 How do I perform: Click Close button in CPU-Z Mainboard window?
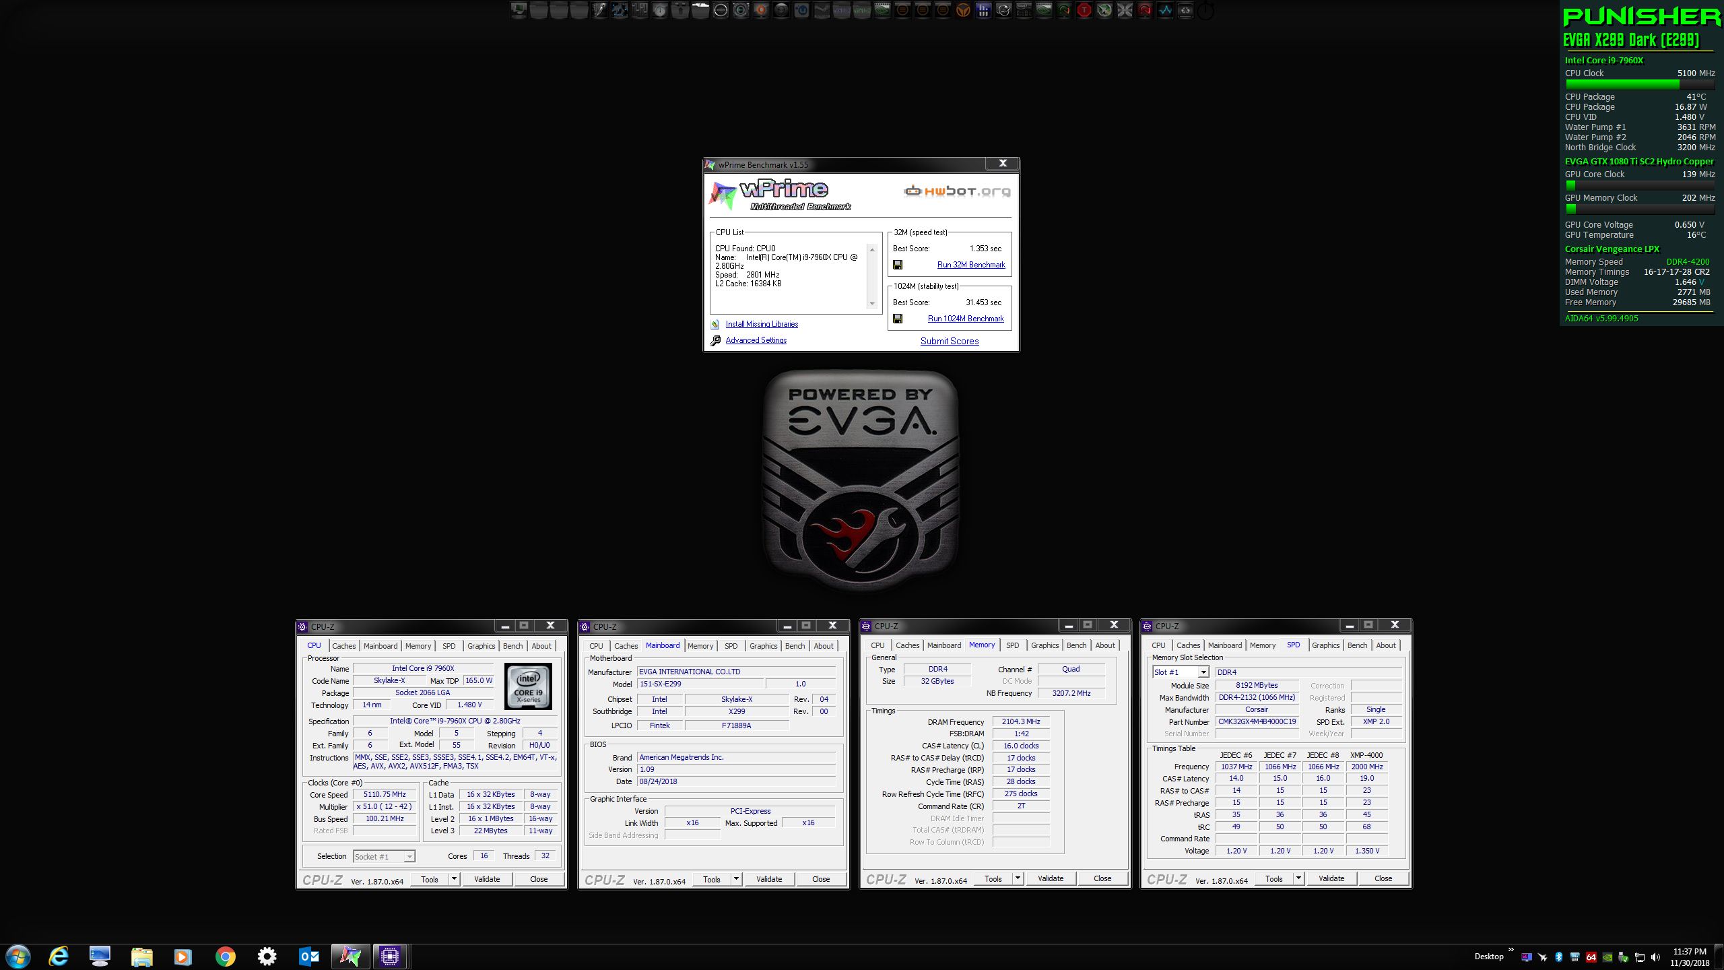(x=821, y=878)
